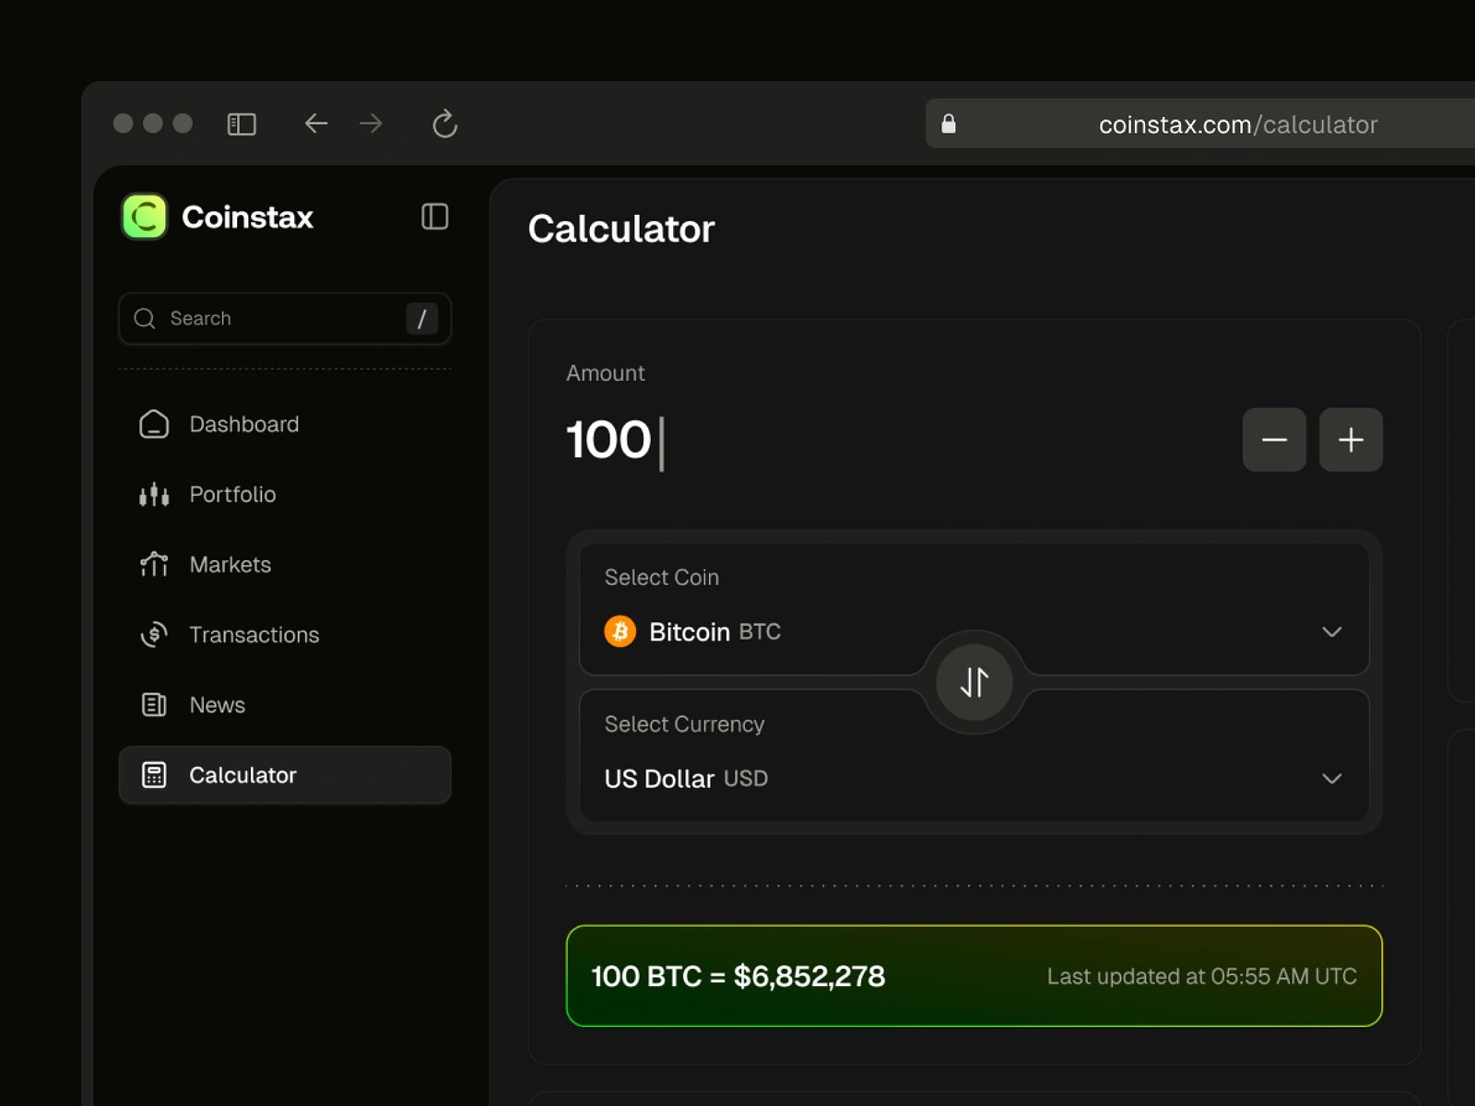
Task: Select the Dashboard home icon
Action: [x=153, y=424]
